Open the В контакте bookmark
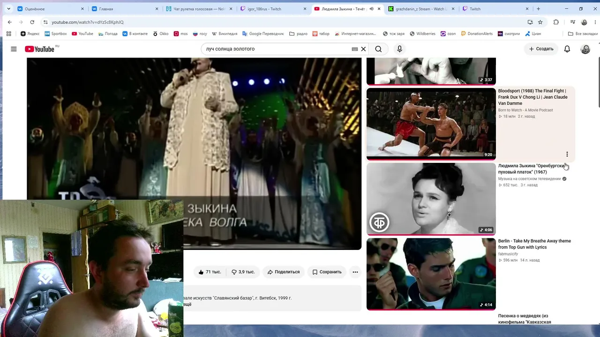The height and width of the screenshot is (337, 600). (135, 34)
